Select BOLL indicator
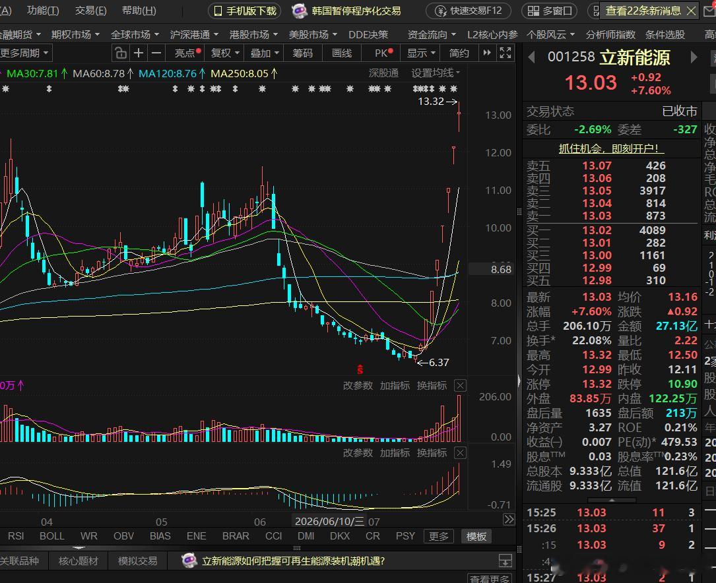The height and width of the screenshot is (583, 716). pos(52,536)
